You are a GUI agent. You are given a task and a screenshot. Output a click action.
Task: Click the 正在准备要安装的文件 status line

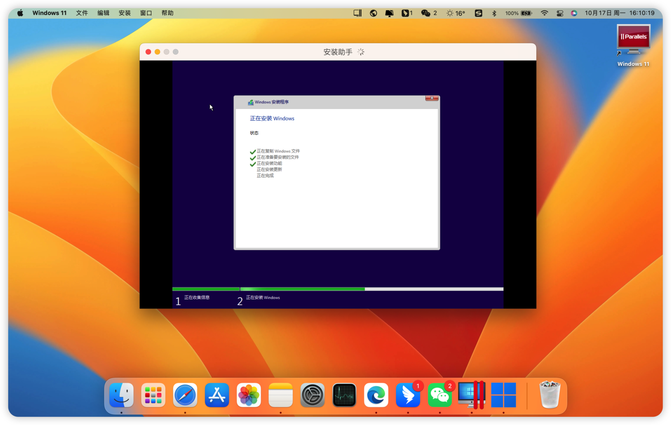pyautogui.click(x=278, y=157)
